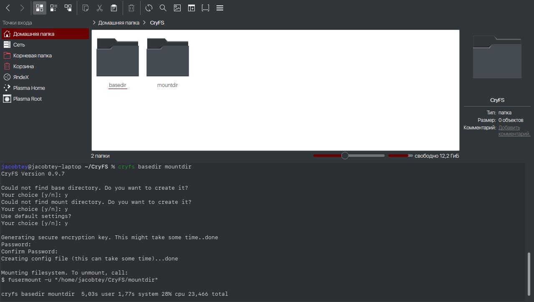The image size is (534, 302).
Task: Select the mountdir folder
Action: [168, 62]
